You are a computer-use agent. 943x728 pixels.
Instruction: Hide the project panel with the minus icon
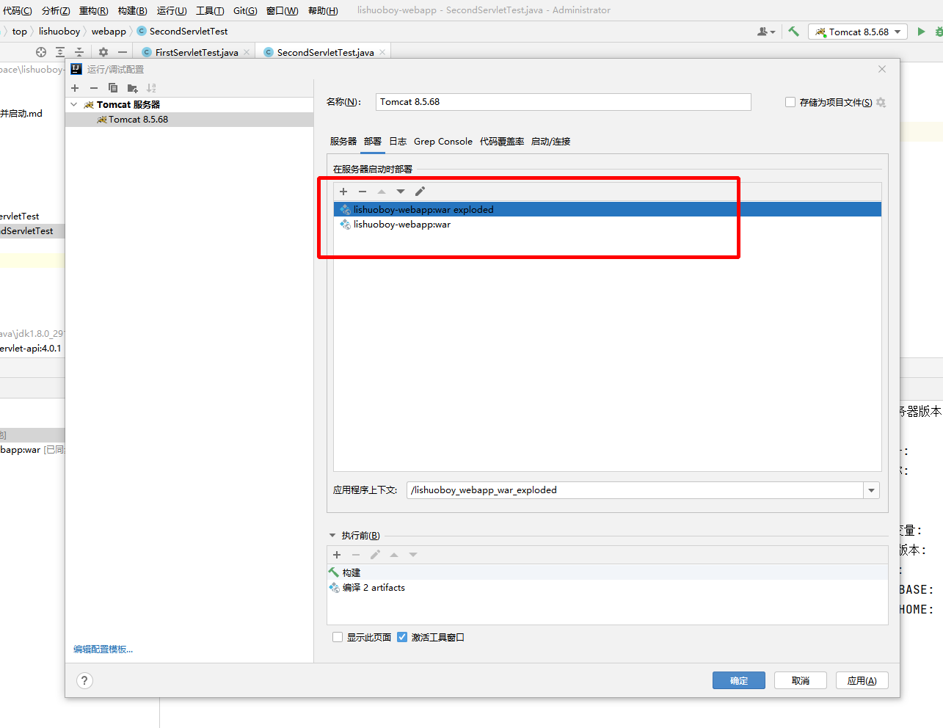[x=123, y=52]
